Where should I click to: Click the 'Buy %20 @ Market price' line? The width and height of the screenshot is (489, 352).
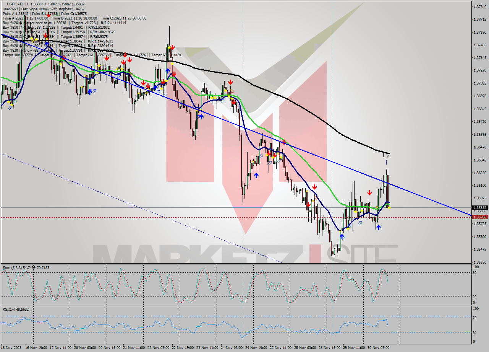pyautogui.click(x=64, y=23)
